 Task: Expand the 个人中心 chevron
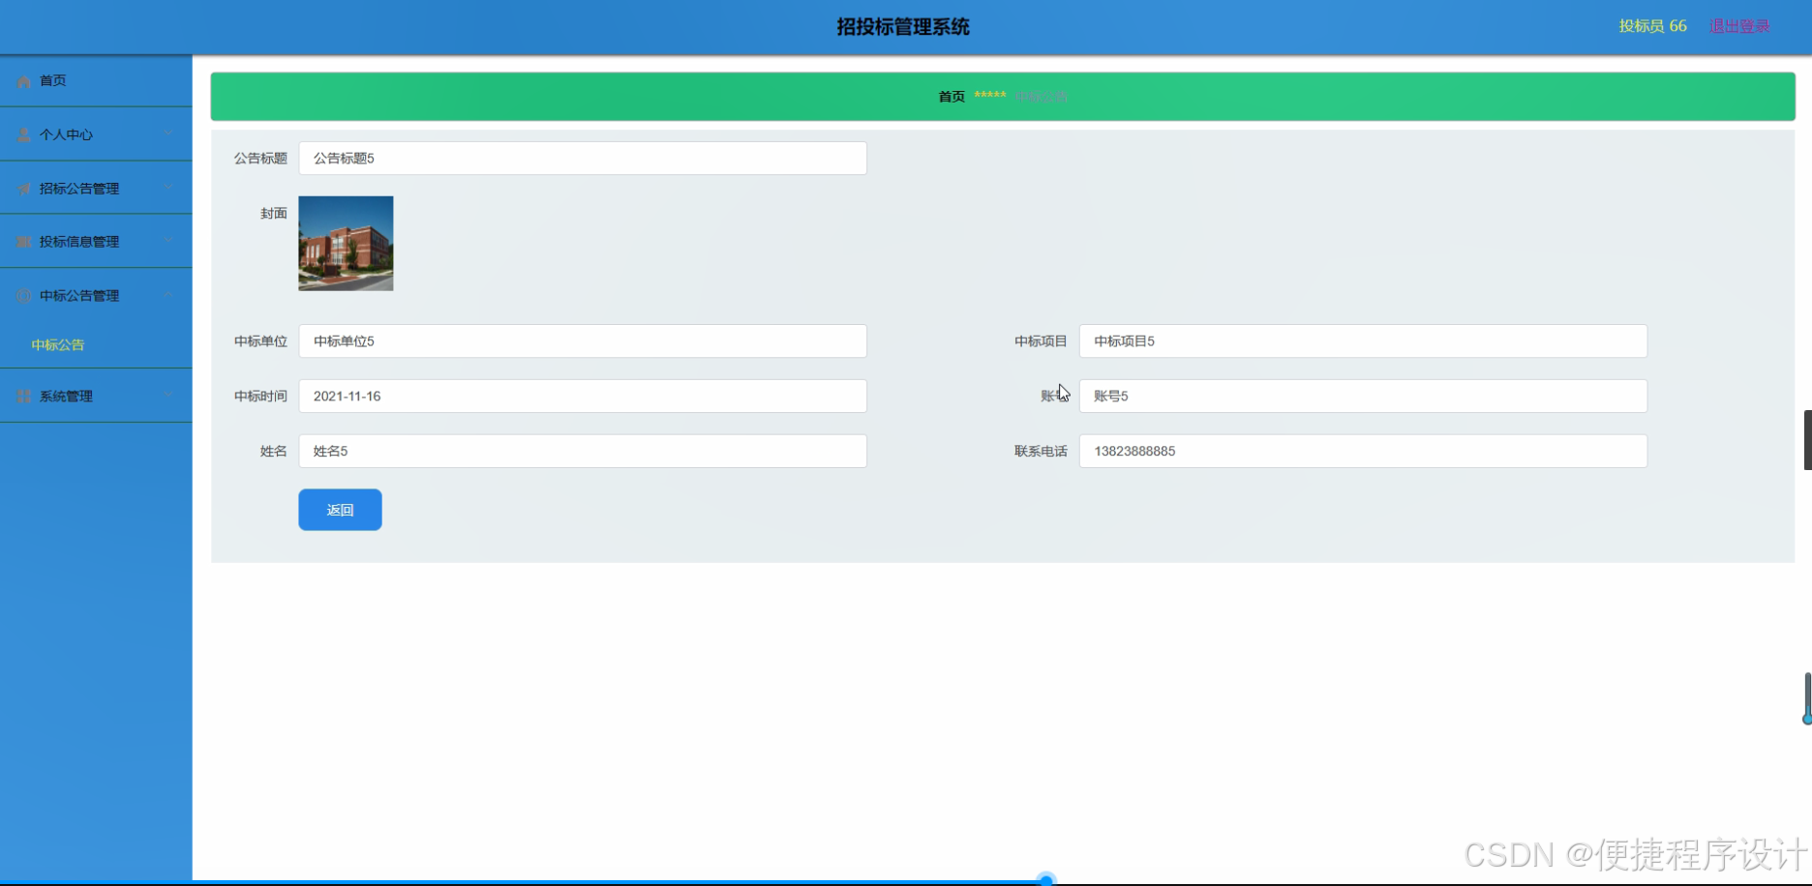168,133
